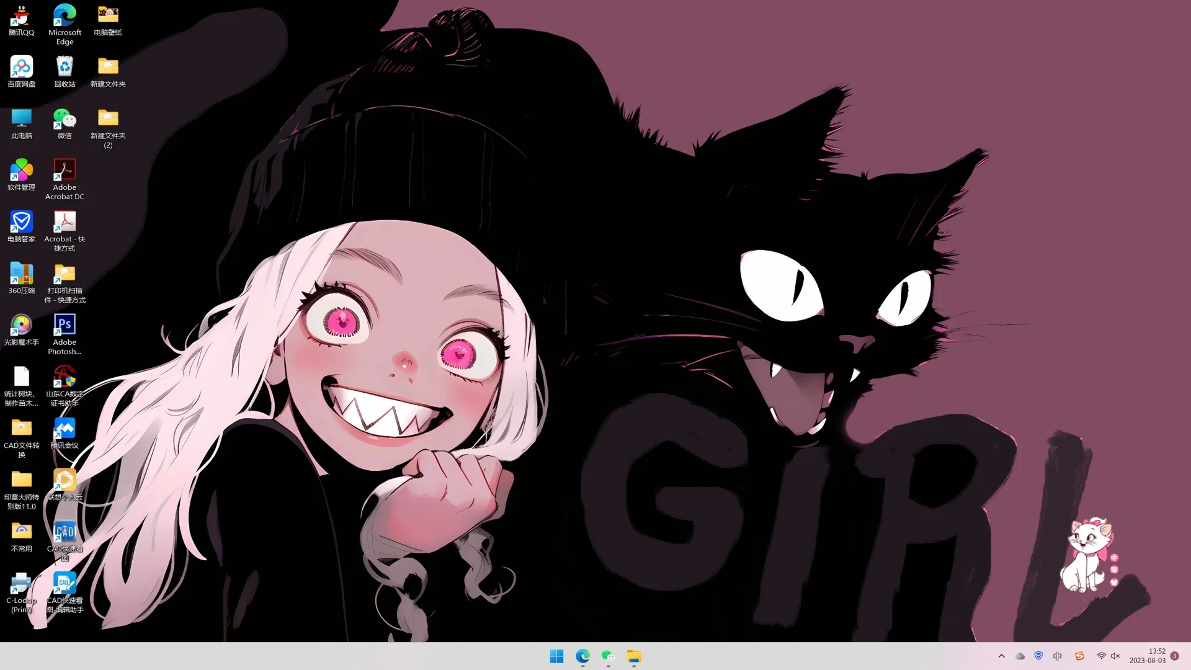Open WeChat from the taskbar
This screenshot has height=670, width=1191.
click(608, 656)
